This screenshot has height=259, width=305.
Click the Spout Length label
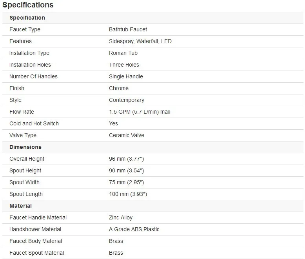(x=26, y=194)
